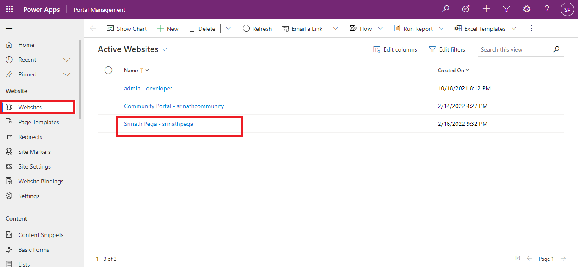Open the settings gear in header
The height and width of the screenshot is (267, 578).
[527, 9]
